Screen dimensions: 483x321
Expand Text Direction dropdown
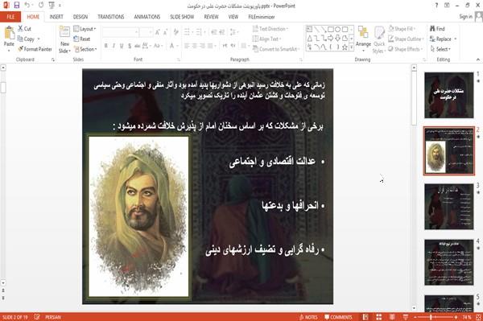coord(270,29)
